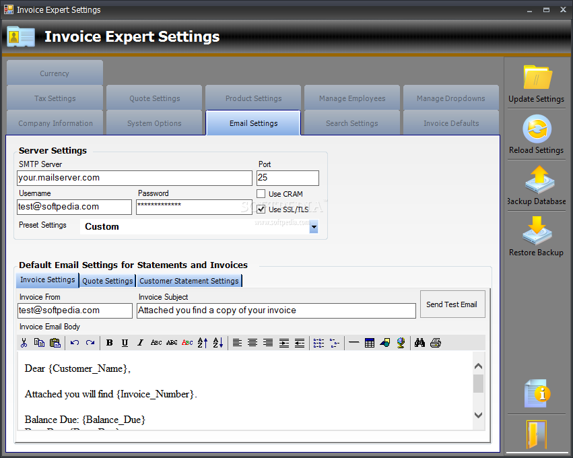Click the A-Z down arrow icon
This screenshot has height=458, width=573.
pyautogui.click(x=218, y=343)
